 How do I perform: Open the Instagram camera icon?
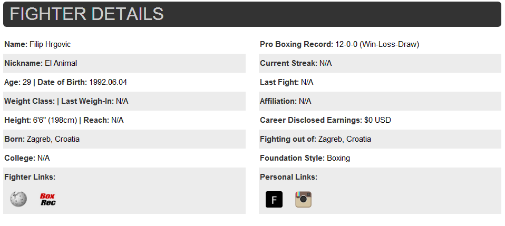click(x=304, y=199)
